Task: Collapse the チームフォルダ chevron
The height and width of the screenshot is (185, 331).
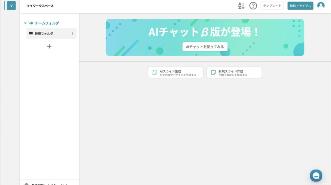Action: 25,23
